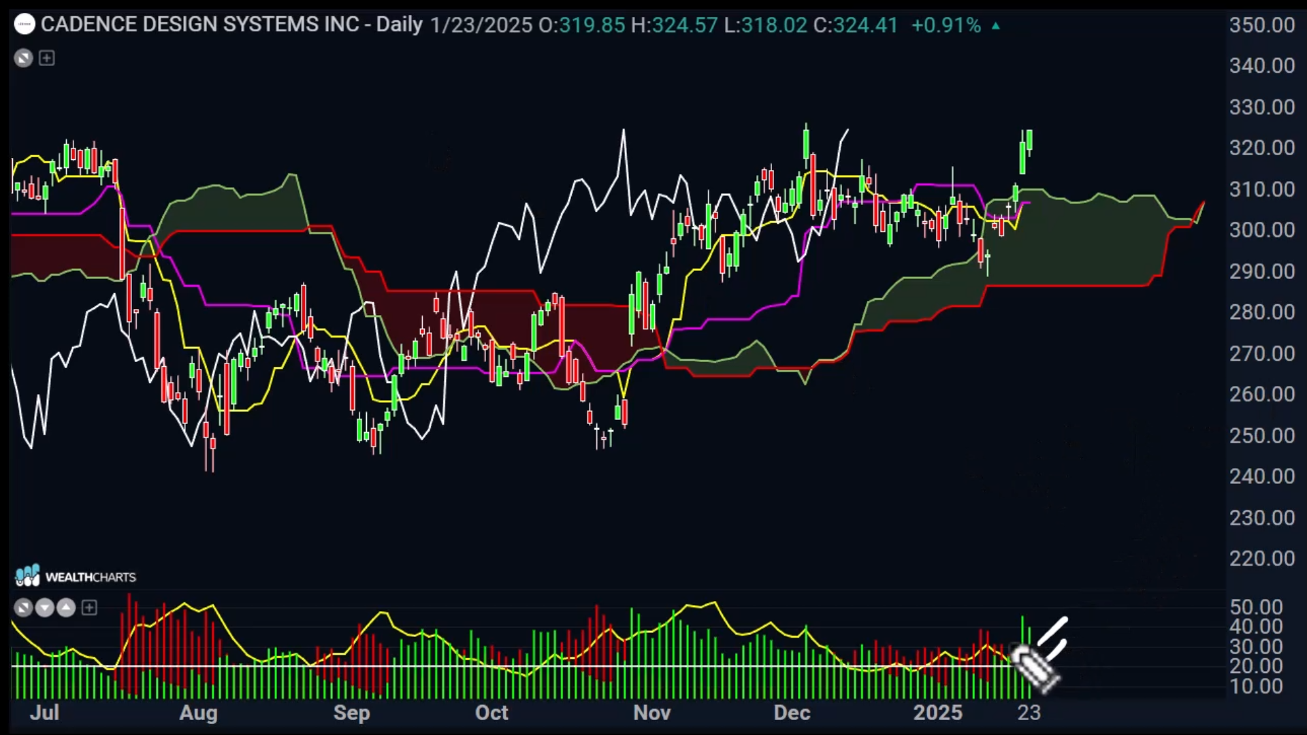Viewport: 1307px width, 735px height.
Task: Select the low value L:318.02
Action: pos(765,25)
